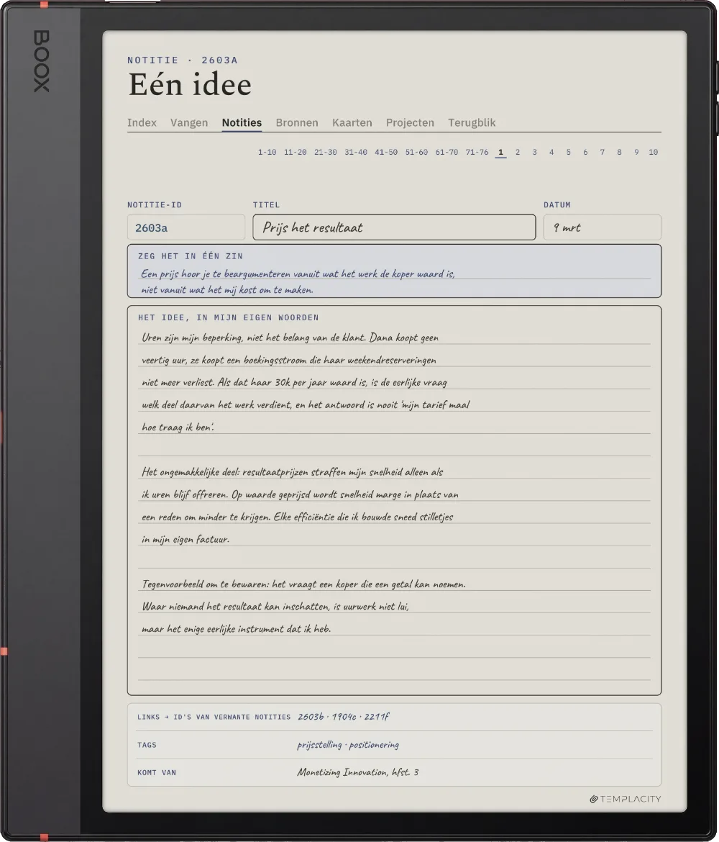The width and height of the screenshot is (719, 842).
Task: Click the Notitie-ID field containing 2603a
Action: 186,227
